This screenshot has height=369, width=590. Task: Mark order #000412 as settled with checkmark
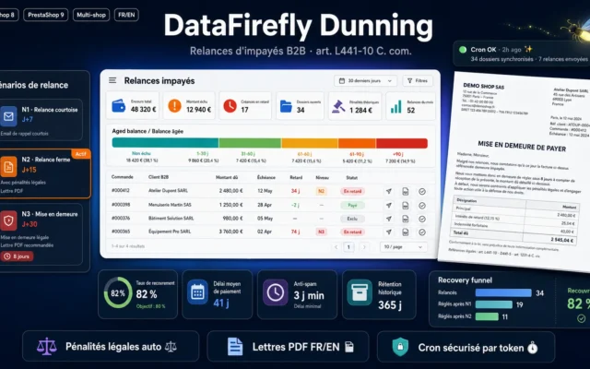point(422,191)
